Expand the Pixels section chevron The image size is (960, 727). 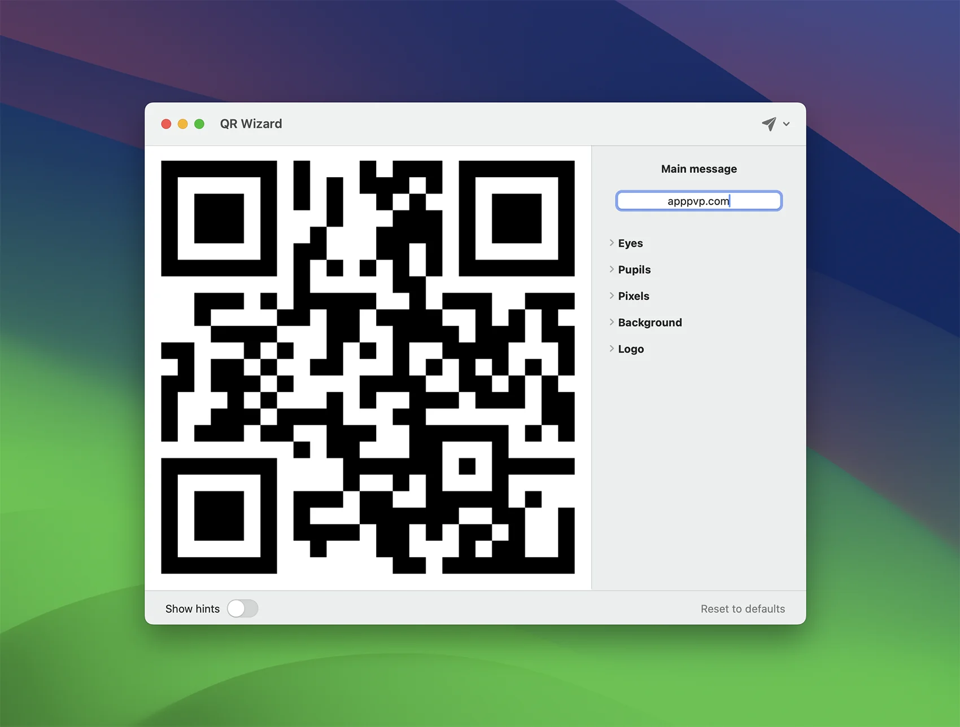[x=612, y=296]
